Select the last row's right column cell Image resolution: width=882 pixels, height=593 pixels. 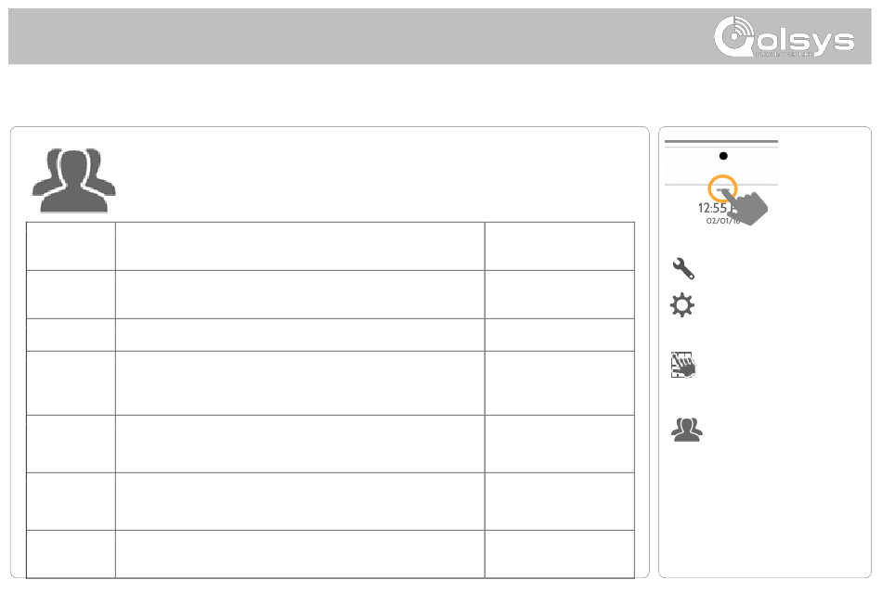click(x=560, y=554)
